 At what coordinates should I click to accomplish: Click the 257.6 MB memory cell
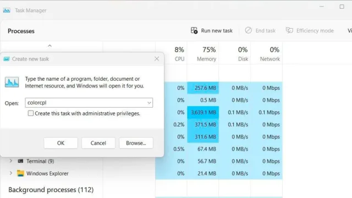tap(203, 88)
